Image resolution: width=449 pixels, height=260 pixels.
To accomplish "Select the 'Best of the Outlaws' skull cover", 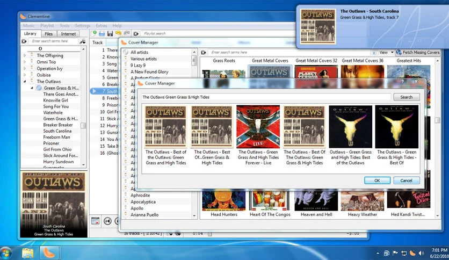I will click(x=351, y=127).
